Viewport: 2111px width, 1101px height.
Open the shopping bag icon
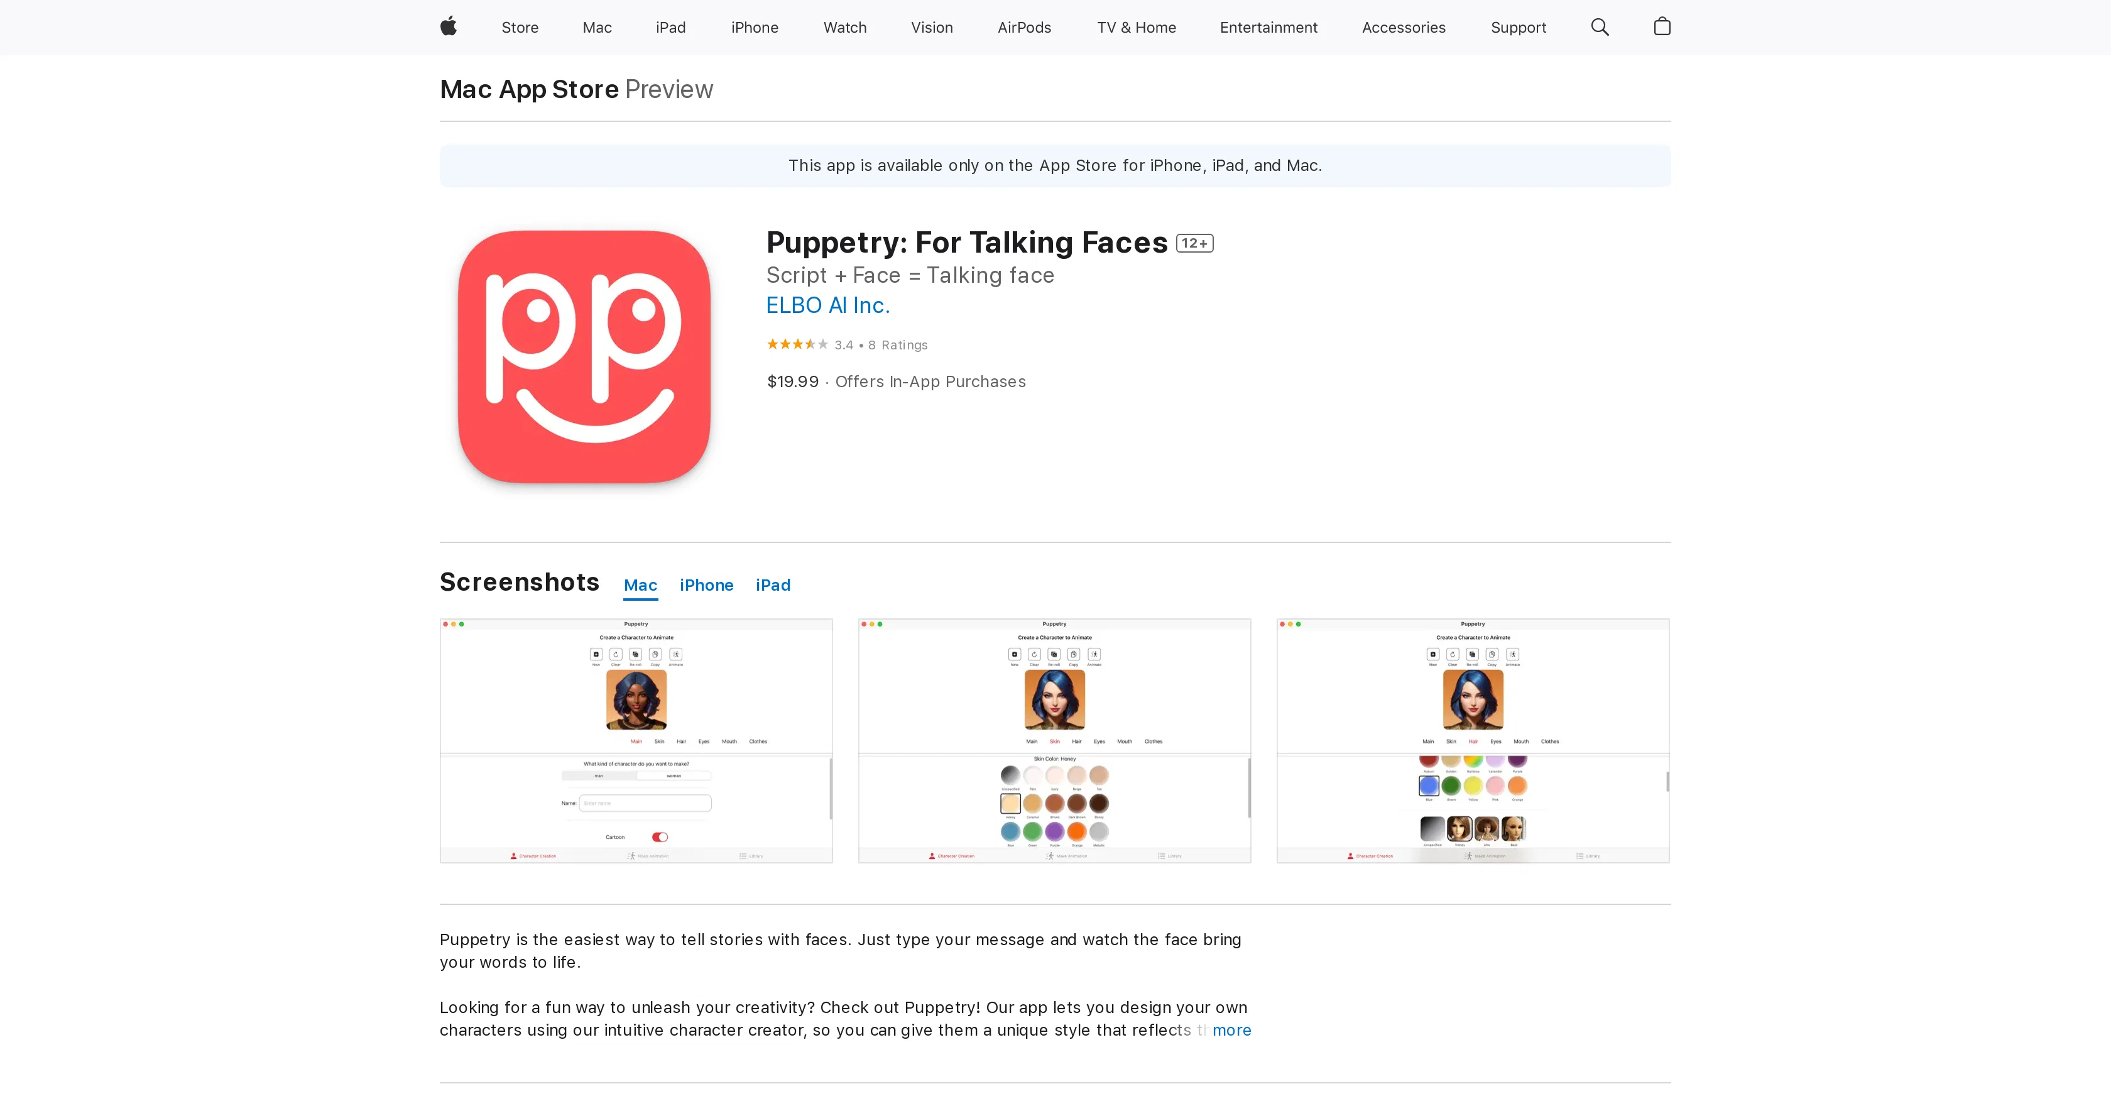point(1662,27)
